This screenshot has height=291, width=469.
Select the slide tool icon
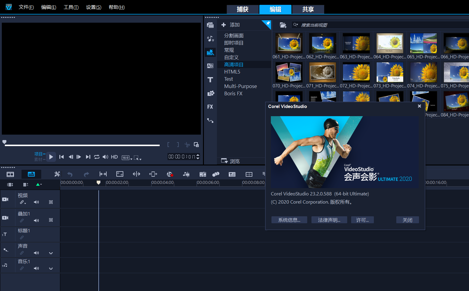coord(153,174)
